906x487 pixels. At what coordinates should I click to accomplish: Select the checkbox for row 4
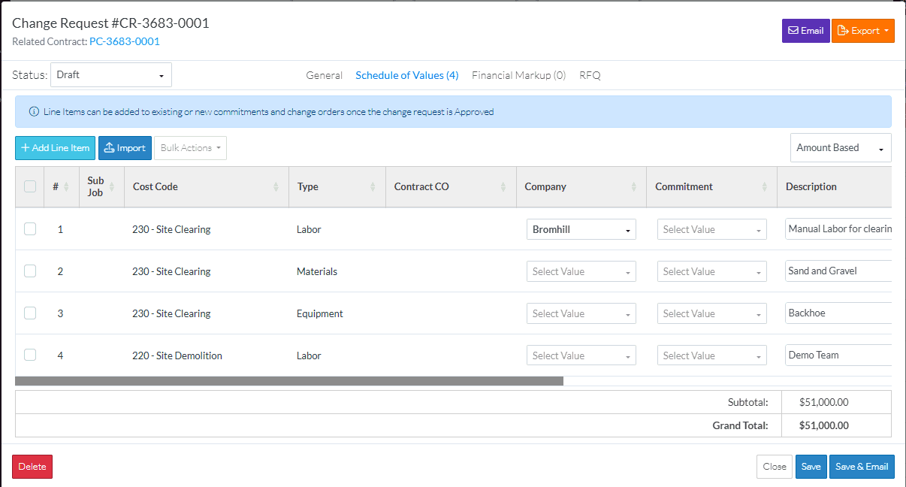click(30, 355)
